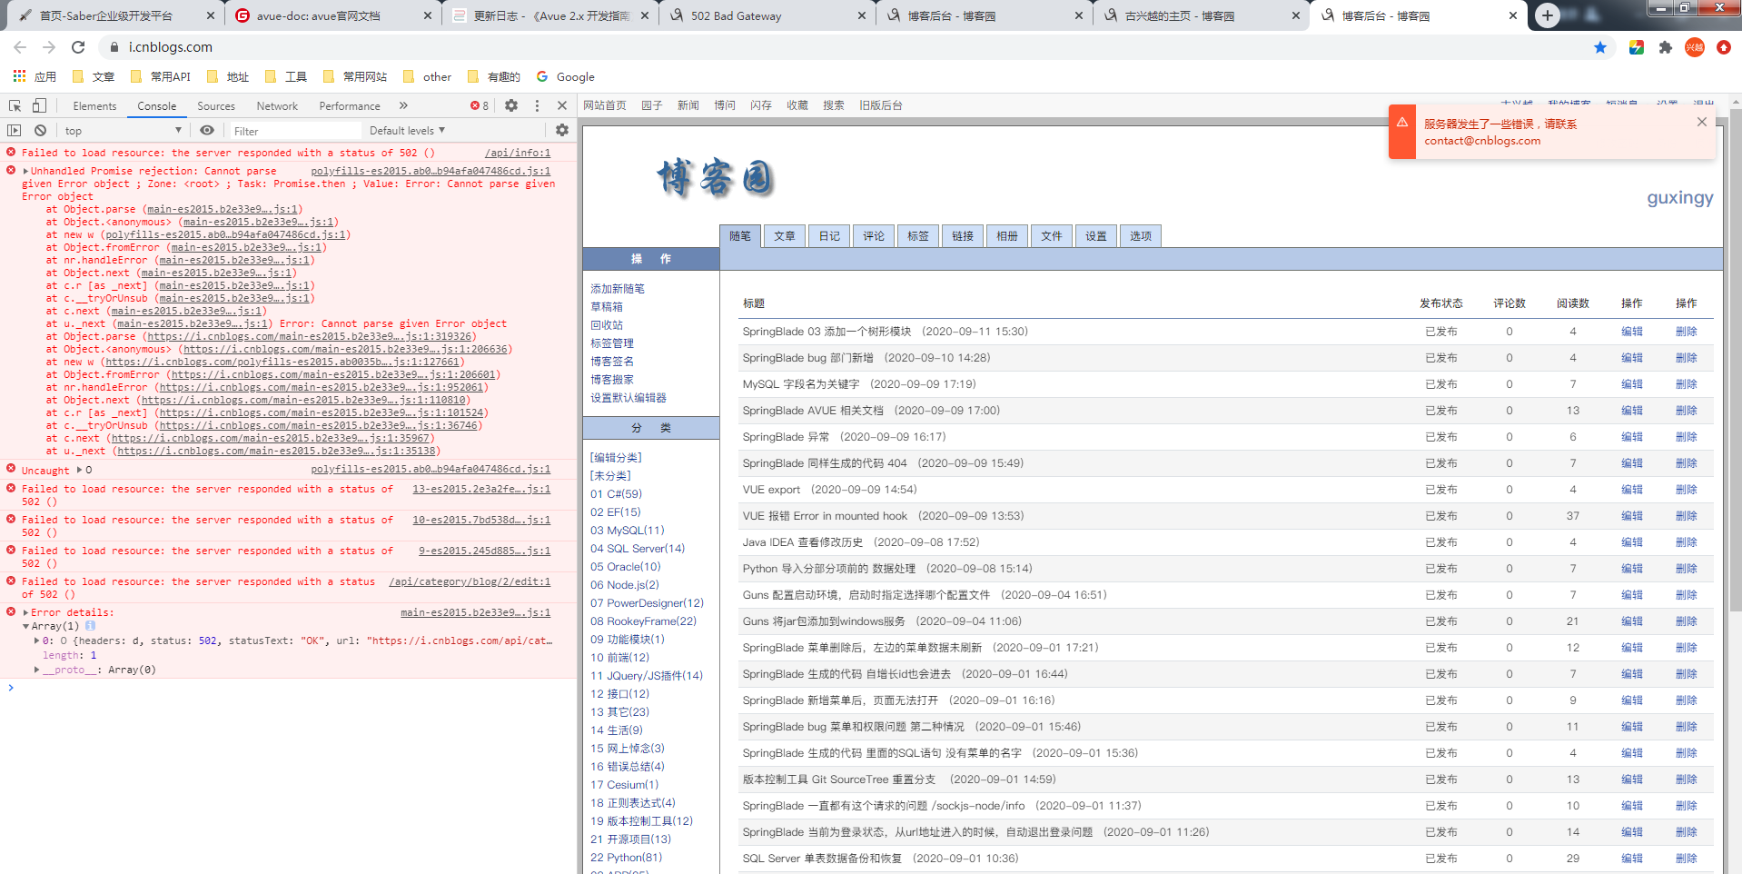Expand the __proto__ Array(0) node
The width and height of the screenshot is (1742, 874).
point(37,670)
